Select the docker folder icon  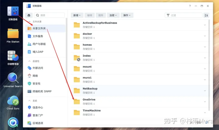[x=77, y=36]
